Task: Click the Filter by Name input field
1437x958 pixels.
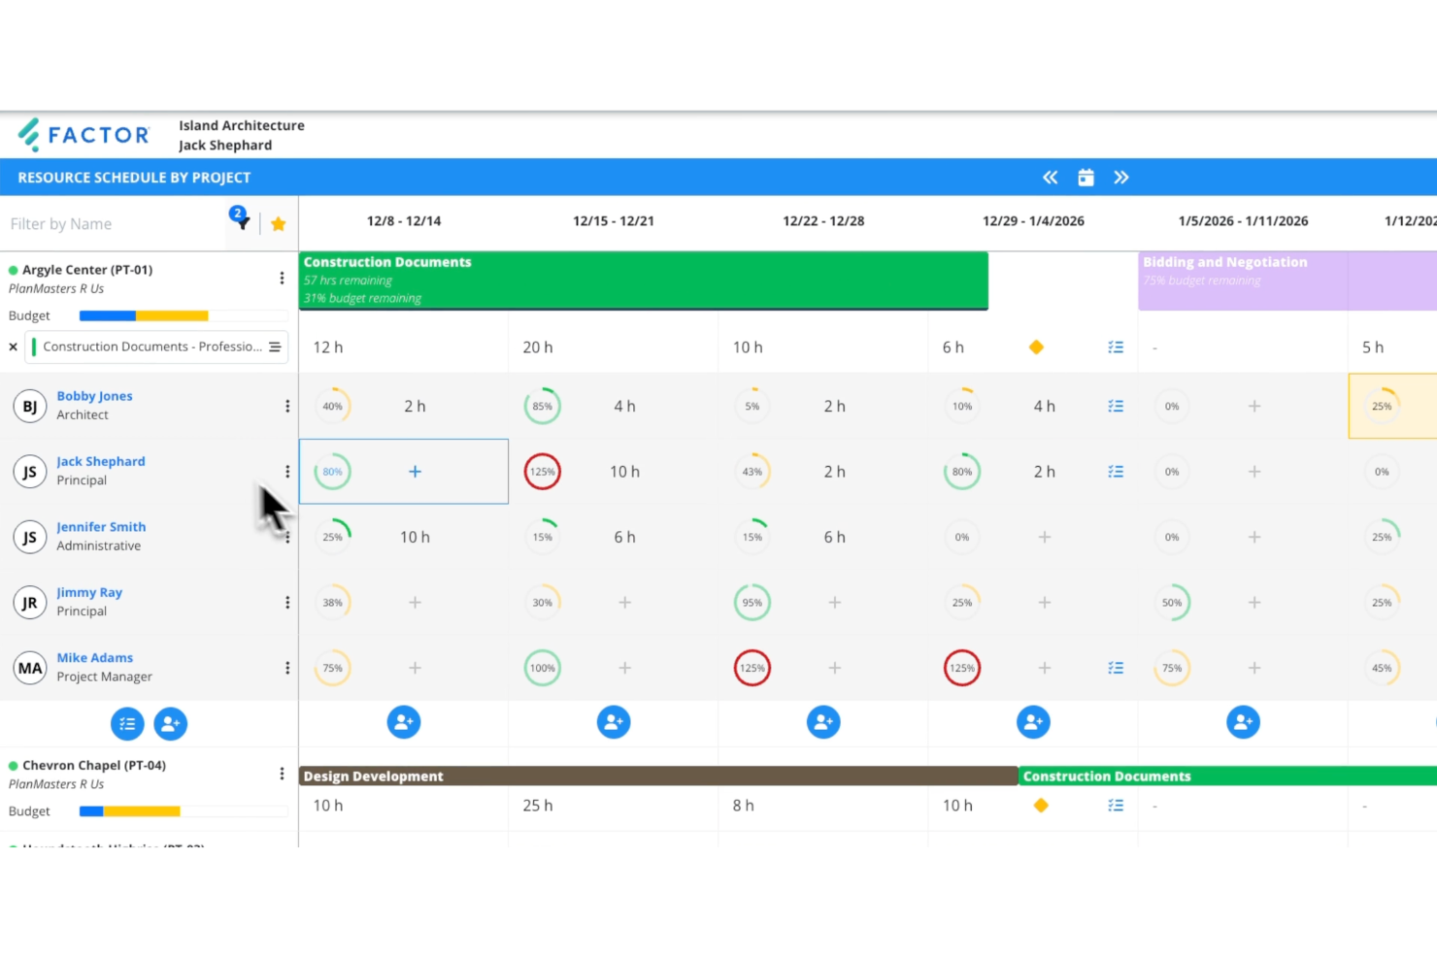Action: click(107, 223)
